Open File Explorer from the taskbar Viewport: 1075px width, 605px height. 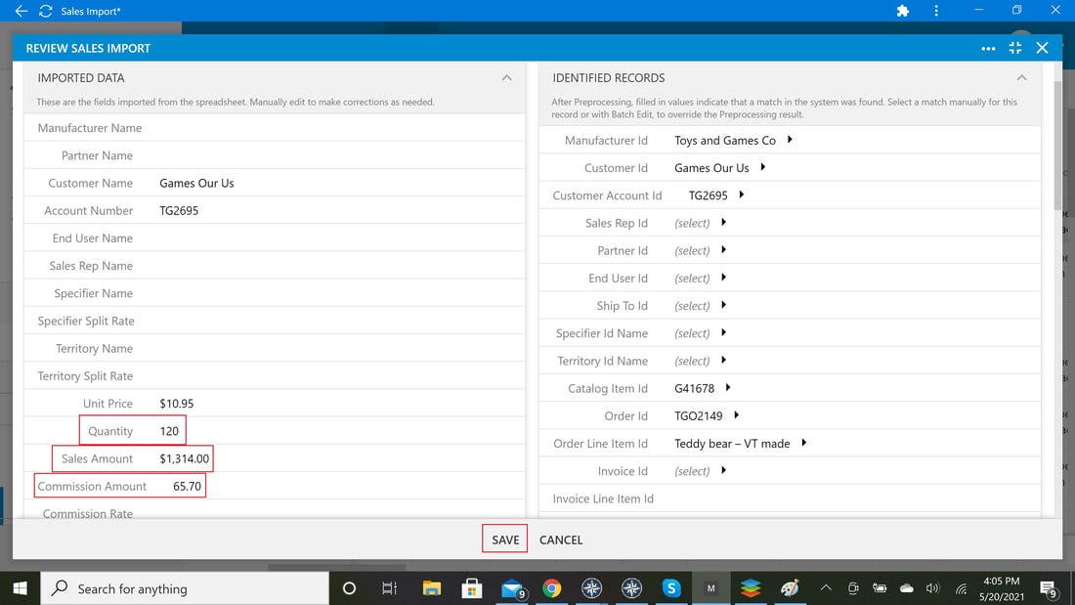tap(431, 588)
